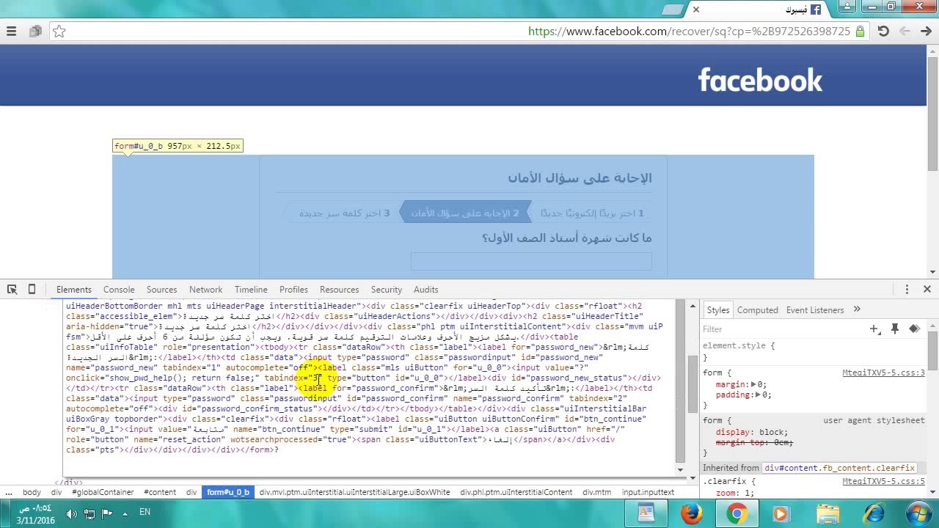Viewport: 939px width, 528px height.
Task: Select the Styles sidebar tab
Action: pyautogui.click(x=718, y=309)
